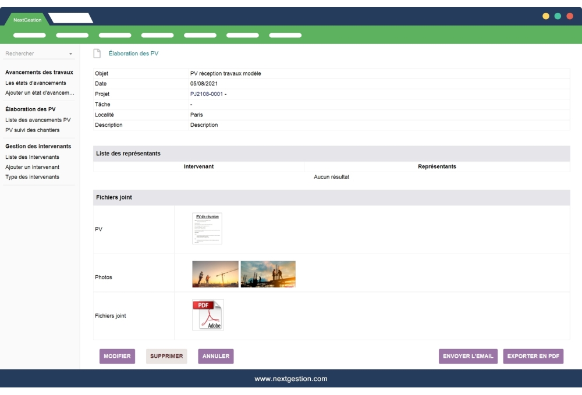Click the document icon beside Élaboration des PV

(97, 54)
